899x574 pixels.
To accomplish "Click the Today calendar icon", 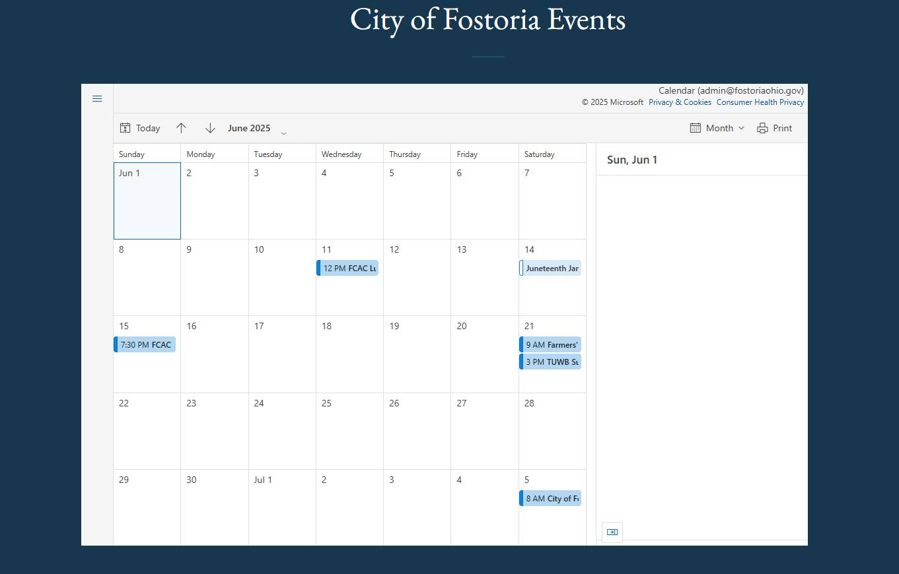I will click(125, 128).
